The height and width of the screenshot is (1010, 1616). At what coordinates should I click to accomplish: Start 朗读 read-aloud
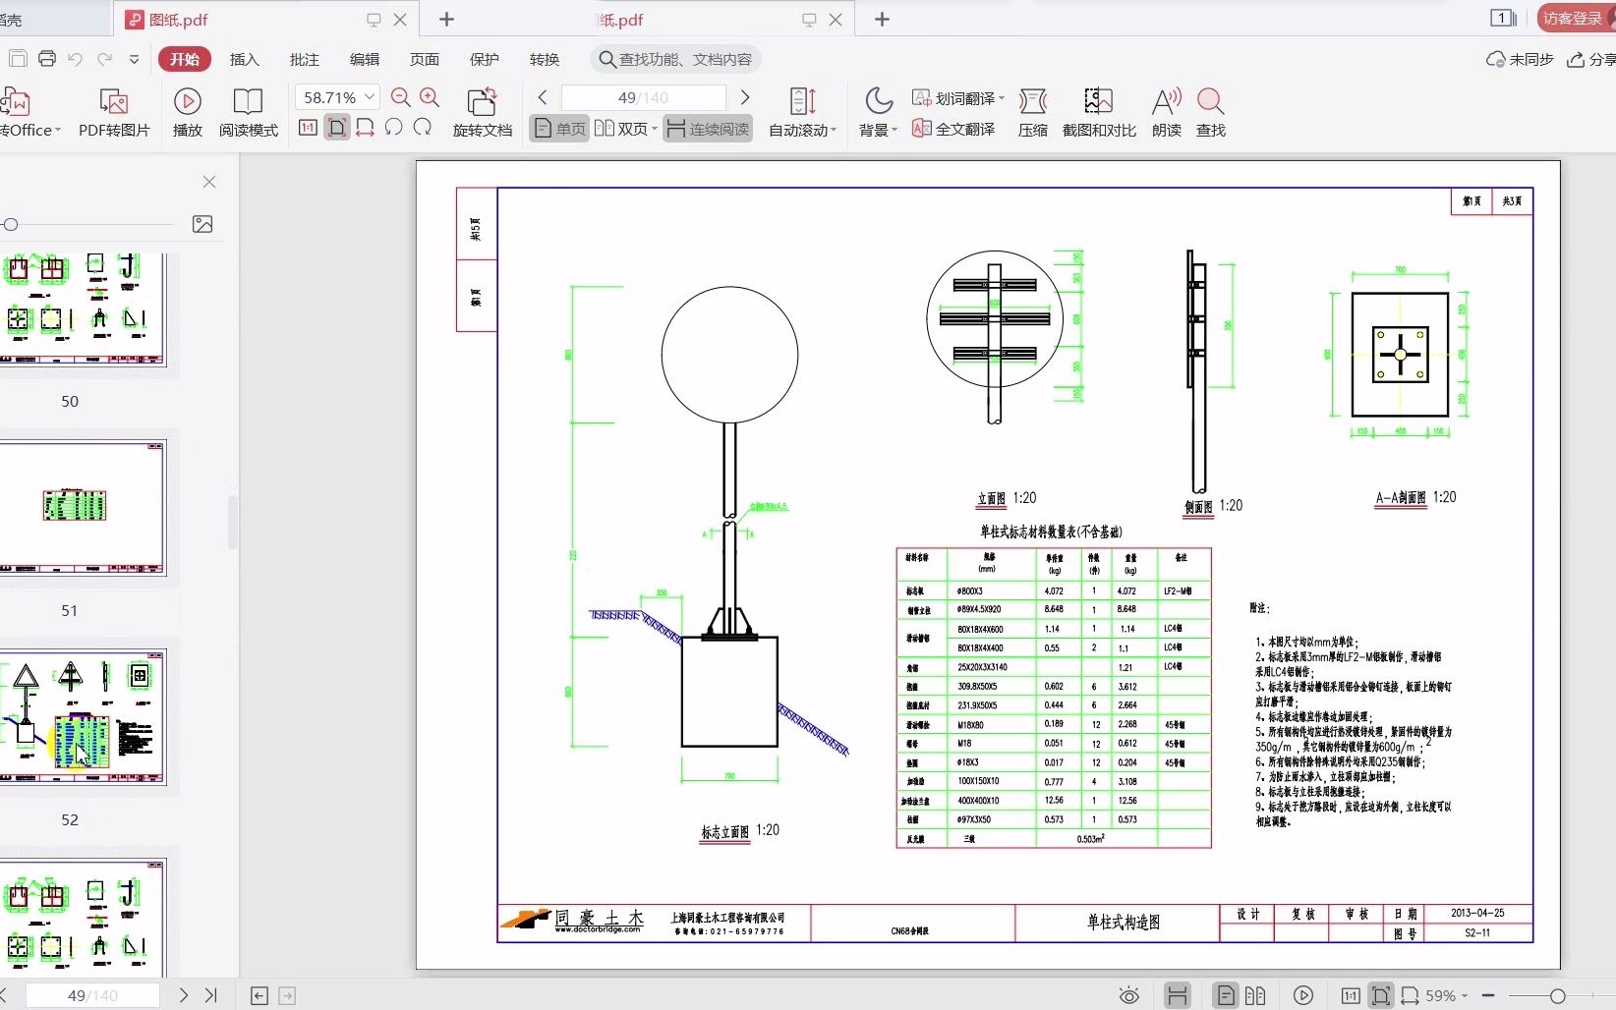coord(1165,111)
